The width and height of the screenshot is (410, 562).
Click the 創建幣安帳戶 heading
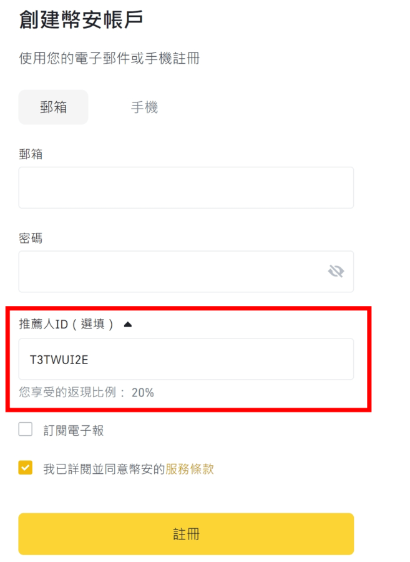point(81,19)
